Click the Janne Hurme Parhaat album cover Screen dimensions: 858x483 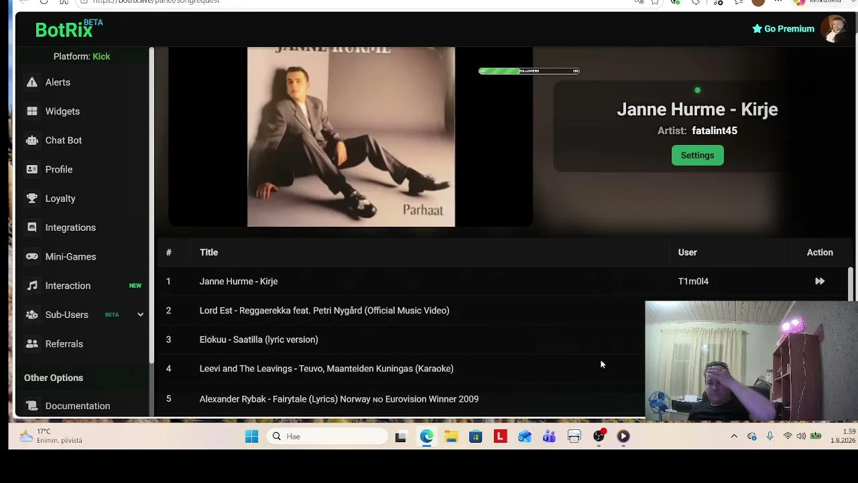click(x=351, y=137)
